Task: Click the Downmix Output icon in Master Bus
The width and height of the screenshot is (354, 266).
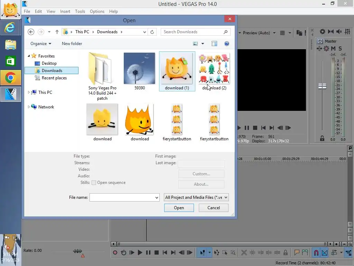Action: pos(331,32)
